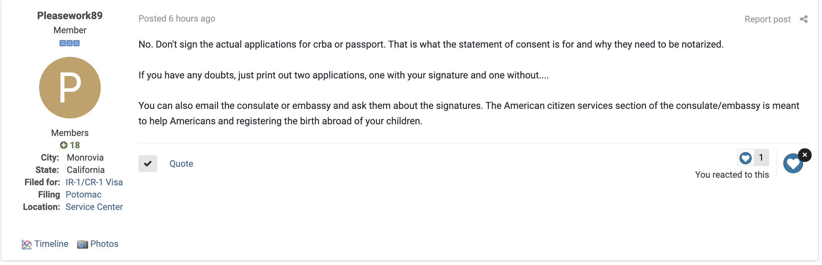The height and width of the screenshot is (265, 822).
Task: Click the Posted 6 hours ago timestamp
Action: (177, 18)
